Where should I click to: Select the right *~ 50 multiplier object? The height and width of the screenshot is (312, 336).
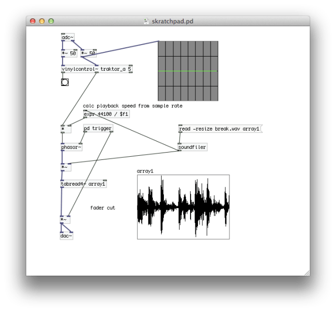coord(88,53)
